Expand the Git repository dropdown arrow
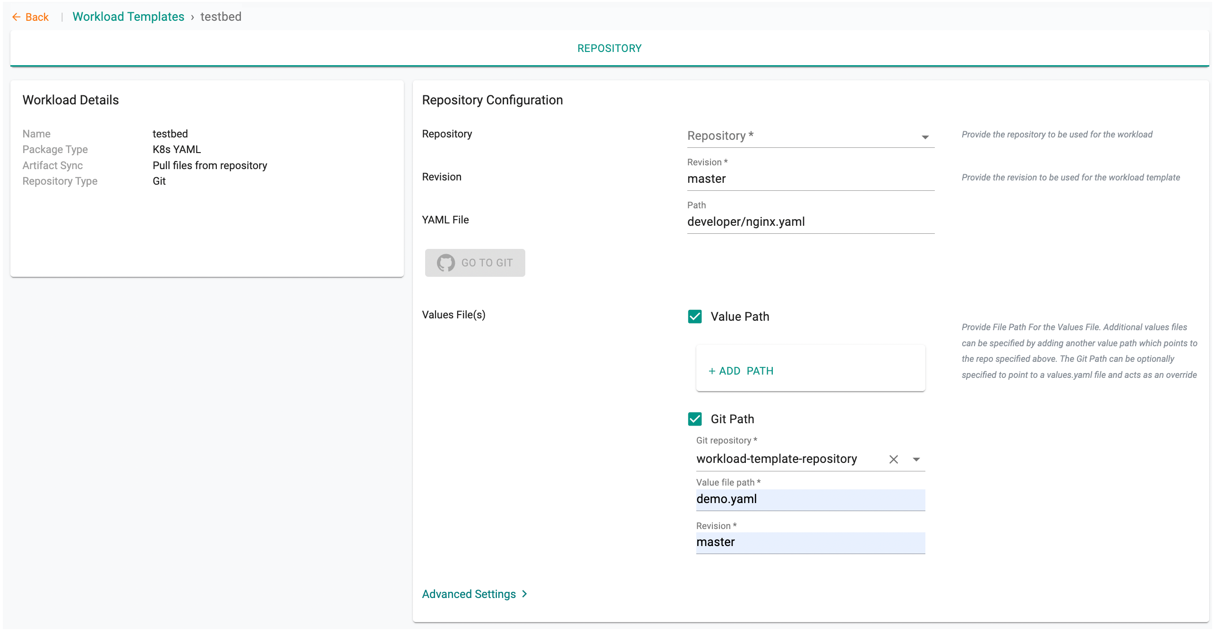The width and height of the screenshot is (1214, 632). 916,459
